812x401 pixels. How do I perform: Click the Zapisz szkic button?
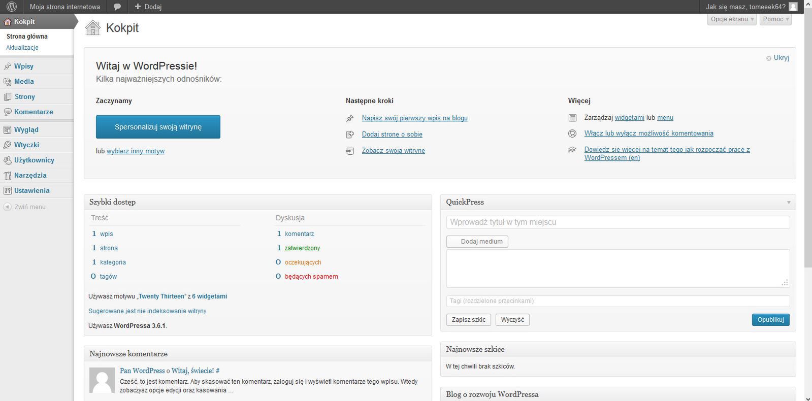point(469,320)
